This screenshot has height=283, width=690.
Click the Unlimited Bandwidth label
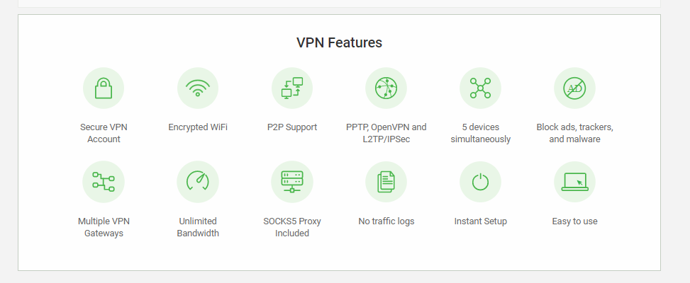coord(198,227)
